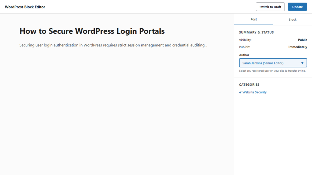This screenshot has height=175, width=312.
Task: Click the Visibility: label
Action: (245, 40)
